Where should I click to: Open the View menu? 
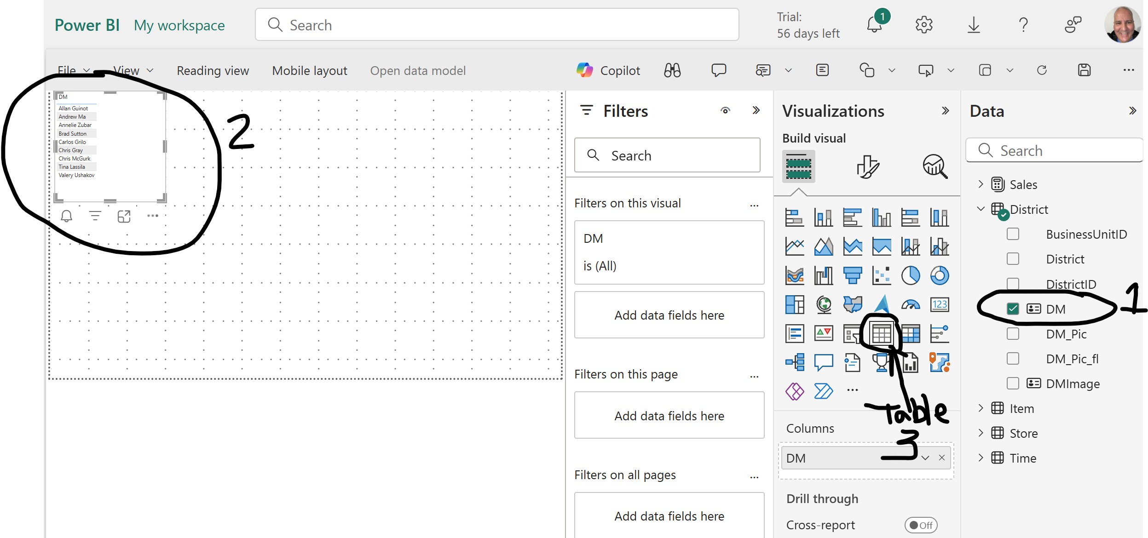(x=133, y=70)
